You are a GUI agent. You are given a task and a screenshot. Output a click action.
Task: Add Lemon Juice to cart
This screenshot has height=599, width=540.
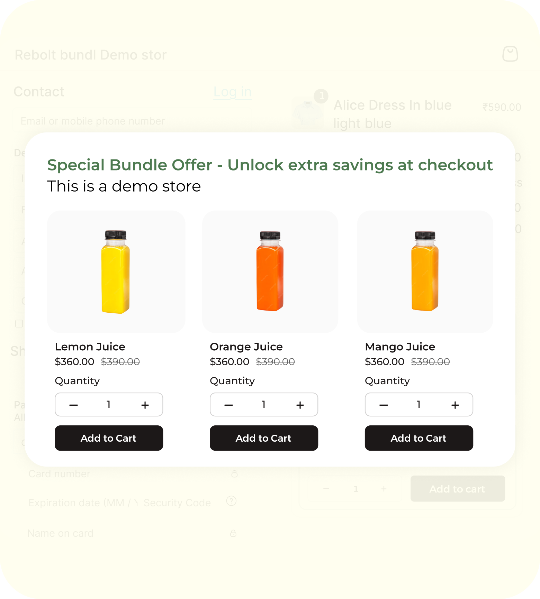click(x=109, y=438)
